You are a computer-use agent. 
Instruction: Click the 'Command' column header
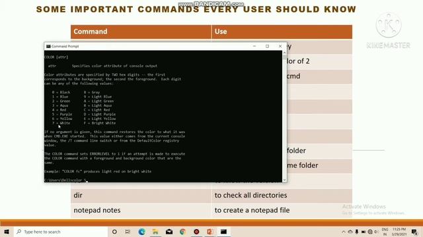click(x=141, y=32)
